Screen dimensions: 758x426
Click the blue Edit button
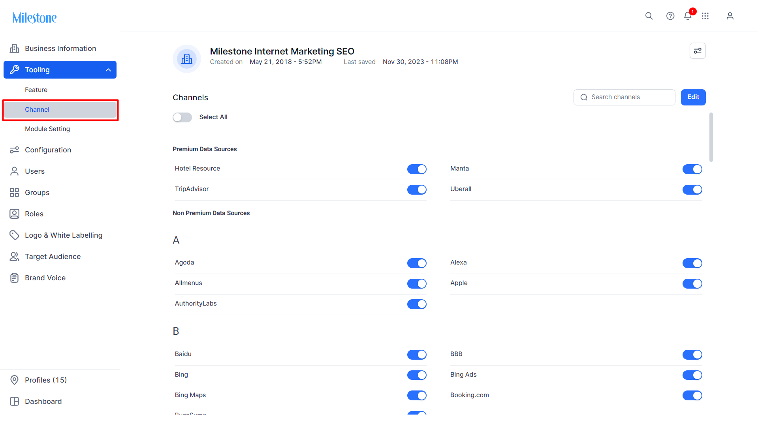[693, 97]
